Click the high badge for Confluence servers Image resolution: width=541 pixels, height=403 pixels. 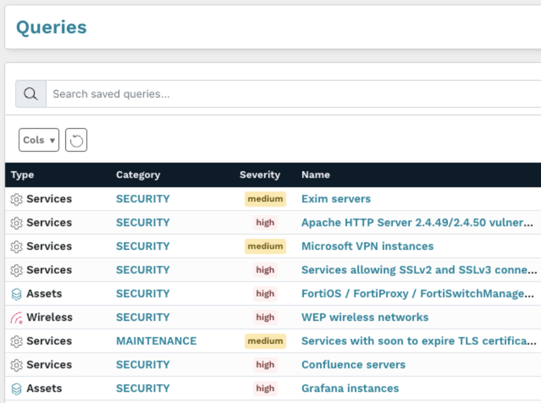(265, 364)
